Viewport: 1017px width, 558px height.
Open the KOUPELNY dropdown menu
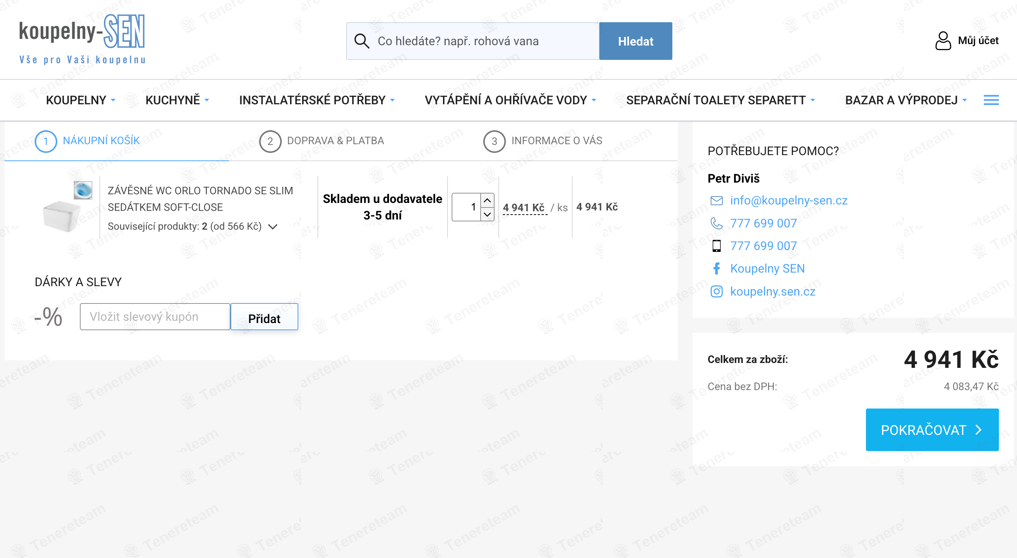(81, 100)
